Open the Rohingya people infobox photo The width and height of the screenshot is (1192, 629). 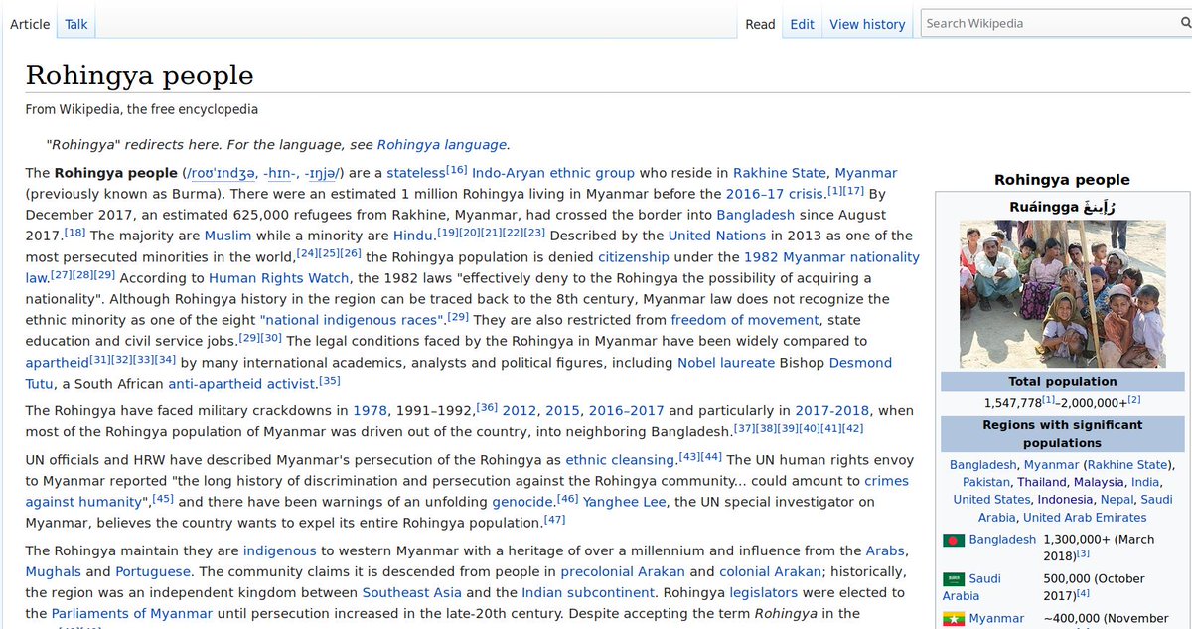pos(1062,294)
